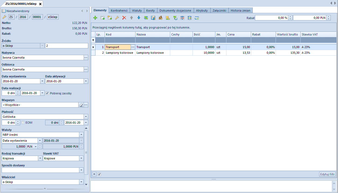
Task: Click the Rabat PLN amount stepper arrows
Action: [x=329, y=18]
